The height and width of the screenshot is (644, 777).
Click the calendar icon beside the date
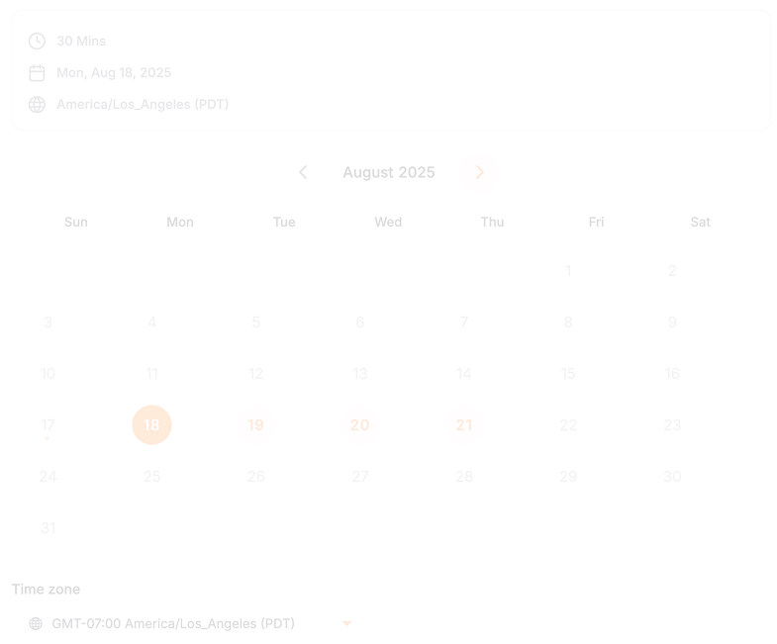tap(37, 73)
